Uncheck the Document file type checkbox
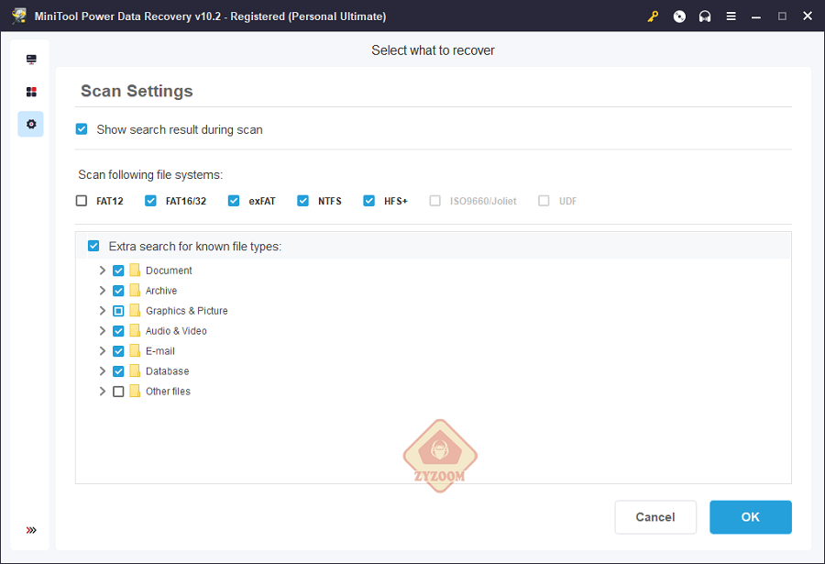Viewport: 825px width, 564px height. [118, 271]
